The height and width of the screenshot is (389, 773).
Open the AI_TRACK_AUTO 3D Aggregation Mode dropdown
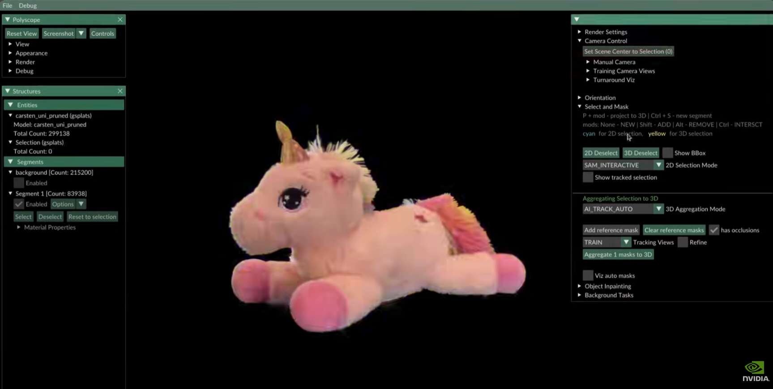click(x=658, y=209)
